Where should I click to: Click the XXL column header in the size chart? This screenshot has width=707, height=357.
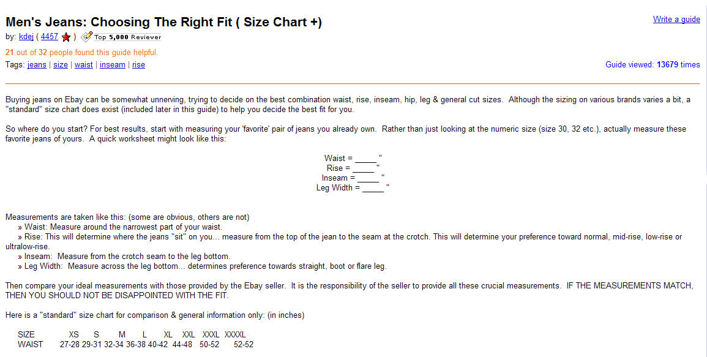point(189,334)
